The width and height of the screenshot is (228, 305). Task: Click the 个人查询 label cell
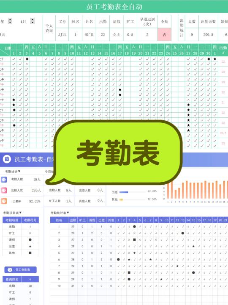tap(49, 28)
